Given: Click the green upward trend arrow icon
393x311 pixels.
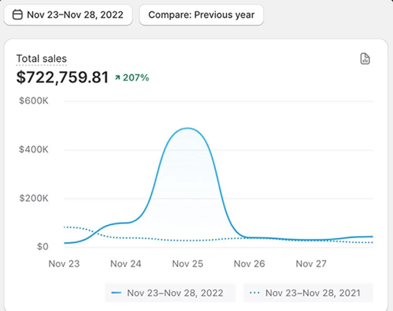Looking at the screenshot, I should (x=118, y=78).
